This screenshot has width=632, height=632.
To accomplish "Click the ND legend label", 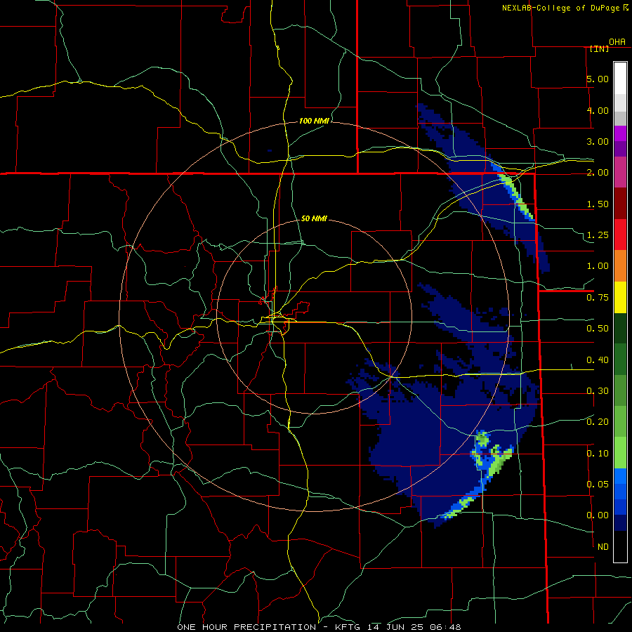I will click(603, 547).
